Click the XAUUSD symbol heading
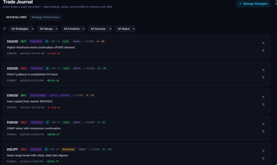Screen dimensions: 277x165 (x=12, y=41)
